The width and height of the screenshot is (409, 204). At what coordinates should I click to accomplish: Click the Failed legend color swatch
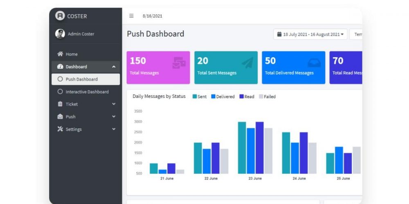tap(261, 97)
